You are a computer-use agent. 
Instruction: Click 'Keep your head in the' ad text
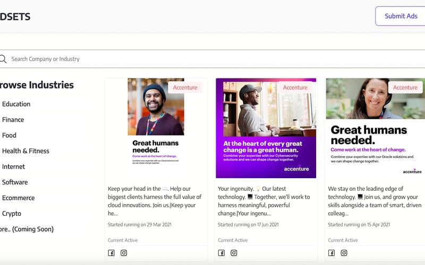[155, 201]
